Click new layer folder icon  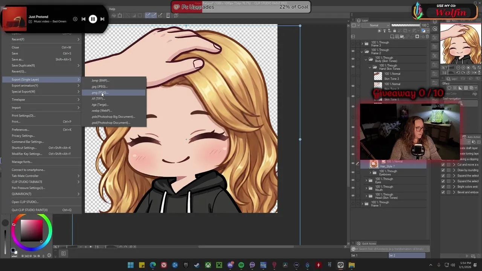tap(402, 37)
